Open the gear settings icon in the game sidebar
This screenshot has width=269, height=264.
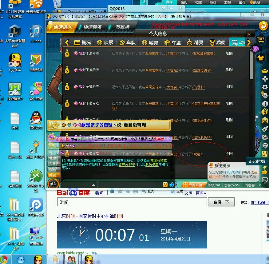pyautogui.click(x=265, y=87)
